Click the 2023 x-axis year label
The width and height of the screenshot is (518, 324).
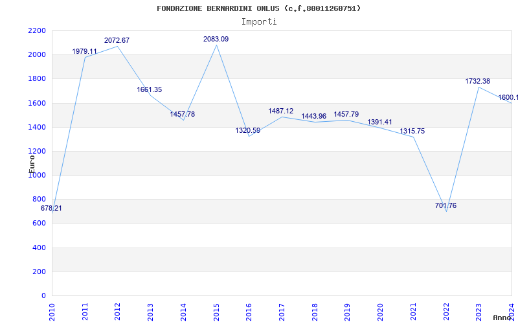pyautogui.click(x=479, y=312)
